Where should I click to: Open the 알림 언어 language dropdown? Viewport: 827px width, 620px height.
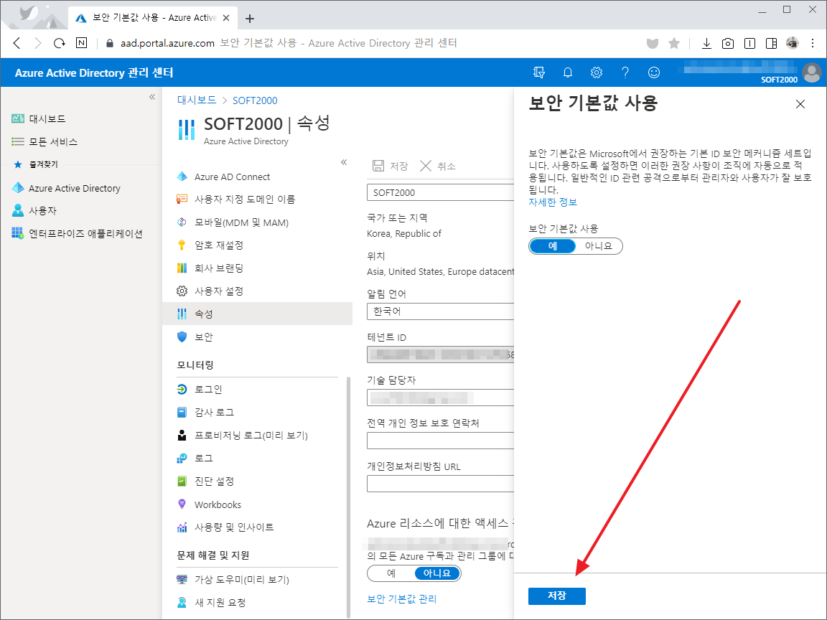click(x=440, y=311)
